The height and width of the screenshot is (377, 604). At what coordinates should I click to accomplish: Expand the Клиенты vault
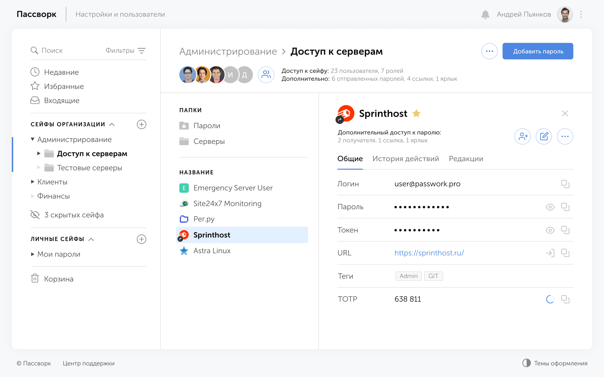click(32, 182)
